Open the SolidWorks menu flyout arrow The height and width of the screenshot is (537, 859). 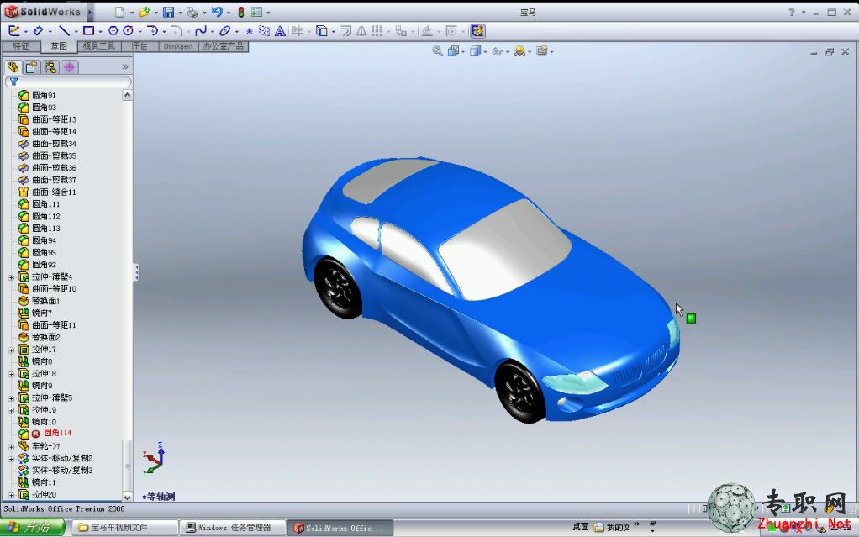point(89,12)
